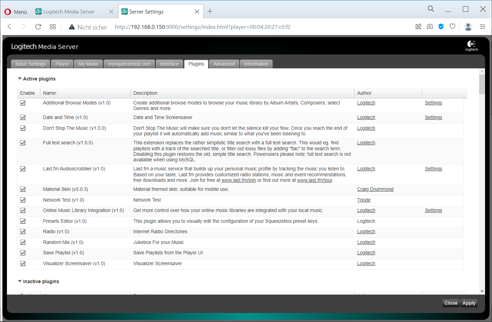
Task: Disable the Radio plugin
Action: tap(23, 231)
